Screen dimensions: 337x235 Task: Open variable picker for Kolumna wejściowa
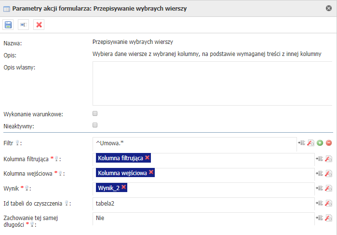pos(319,173)
